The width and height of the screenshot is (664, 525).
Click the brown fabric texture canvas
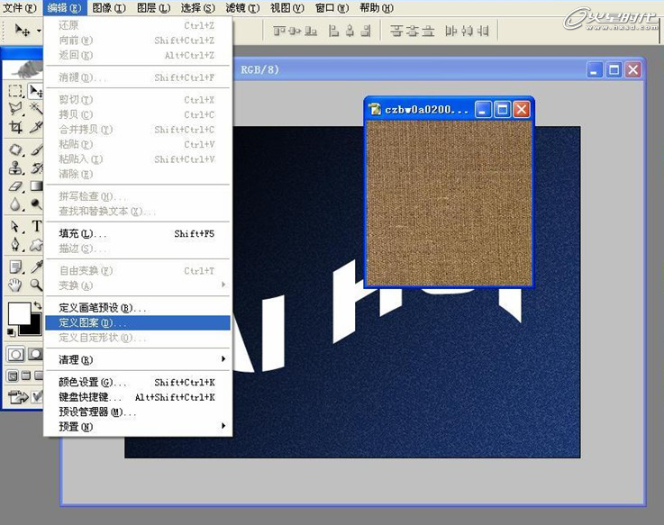[x=448, y=204]
